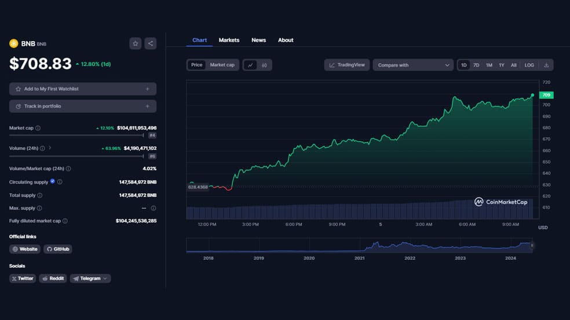This screenshot has width=570, height=320.
Task: Click the Fully diluted market cap info icon
Action: pos(65,221)
